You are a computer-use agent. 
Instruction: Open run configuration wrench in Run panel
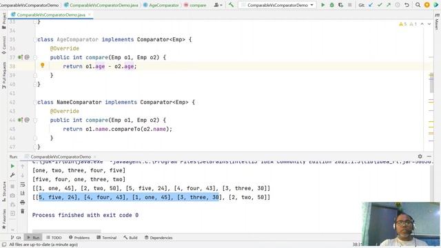[12, 175]
